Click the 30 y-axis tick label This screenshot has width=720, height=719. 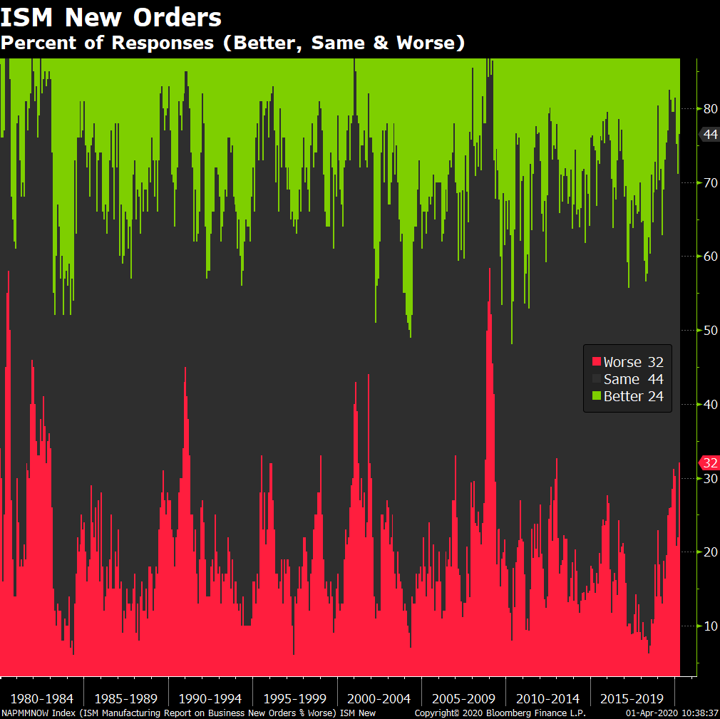coord(710,478)
